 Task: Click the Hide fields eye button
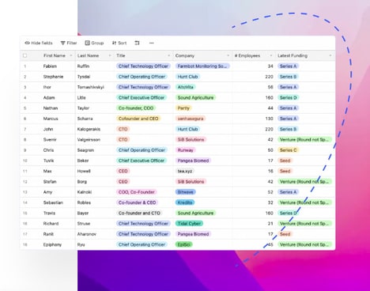tap(39, 43)
